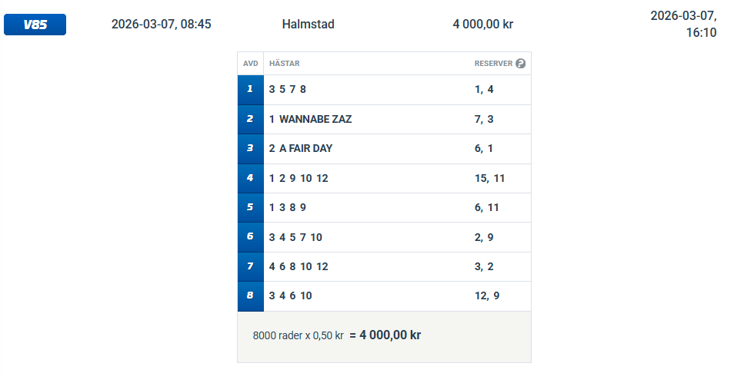744x373 pixels.
Task: Click the AVD column header
Action: coord(250,64)
